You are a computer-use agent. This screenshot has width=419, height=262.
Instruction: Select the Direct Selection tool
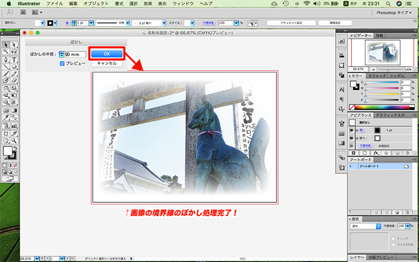[x=13, y=45]
